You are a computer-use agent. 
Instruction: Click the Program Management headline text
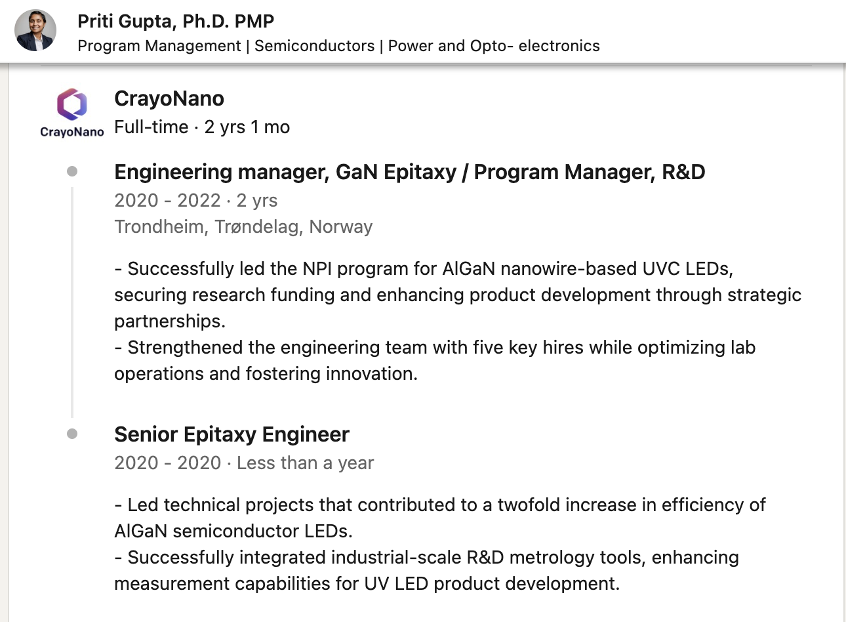coord(338,46)
